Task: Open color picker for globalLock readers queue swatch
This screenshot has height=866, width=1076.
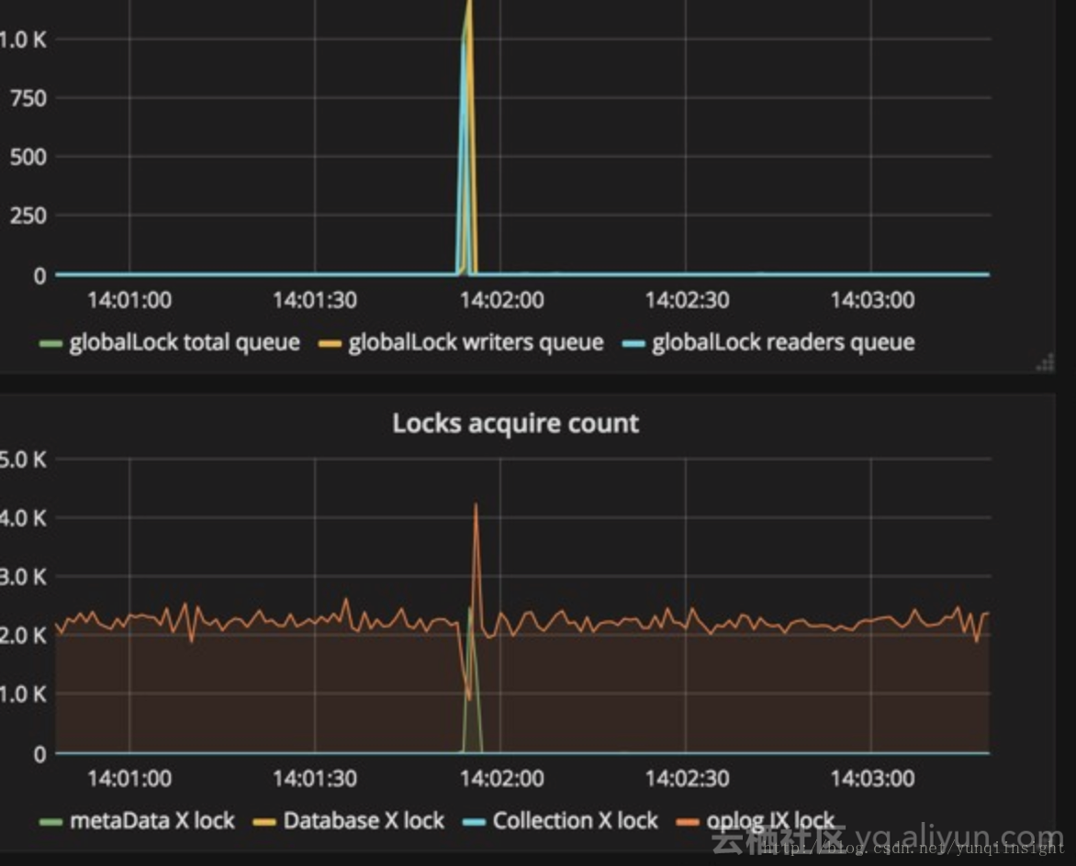Action: pyautogui.click(x=633, y=343)
